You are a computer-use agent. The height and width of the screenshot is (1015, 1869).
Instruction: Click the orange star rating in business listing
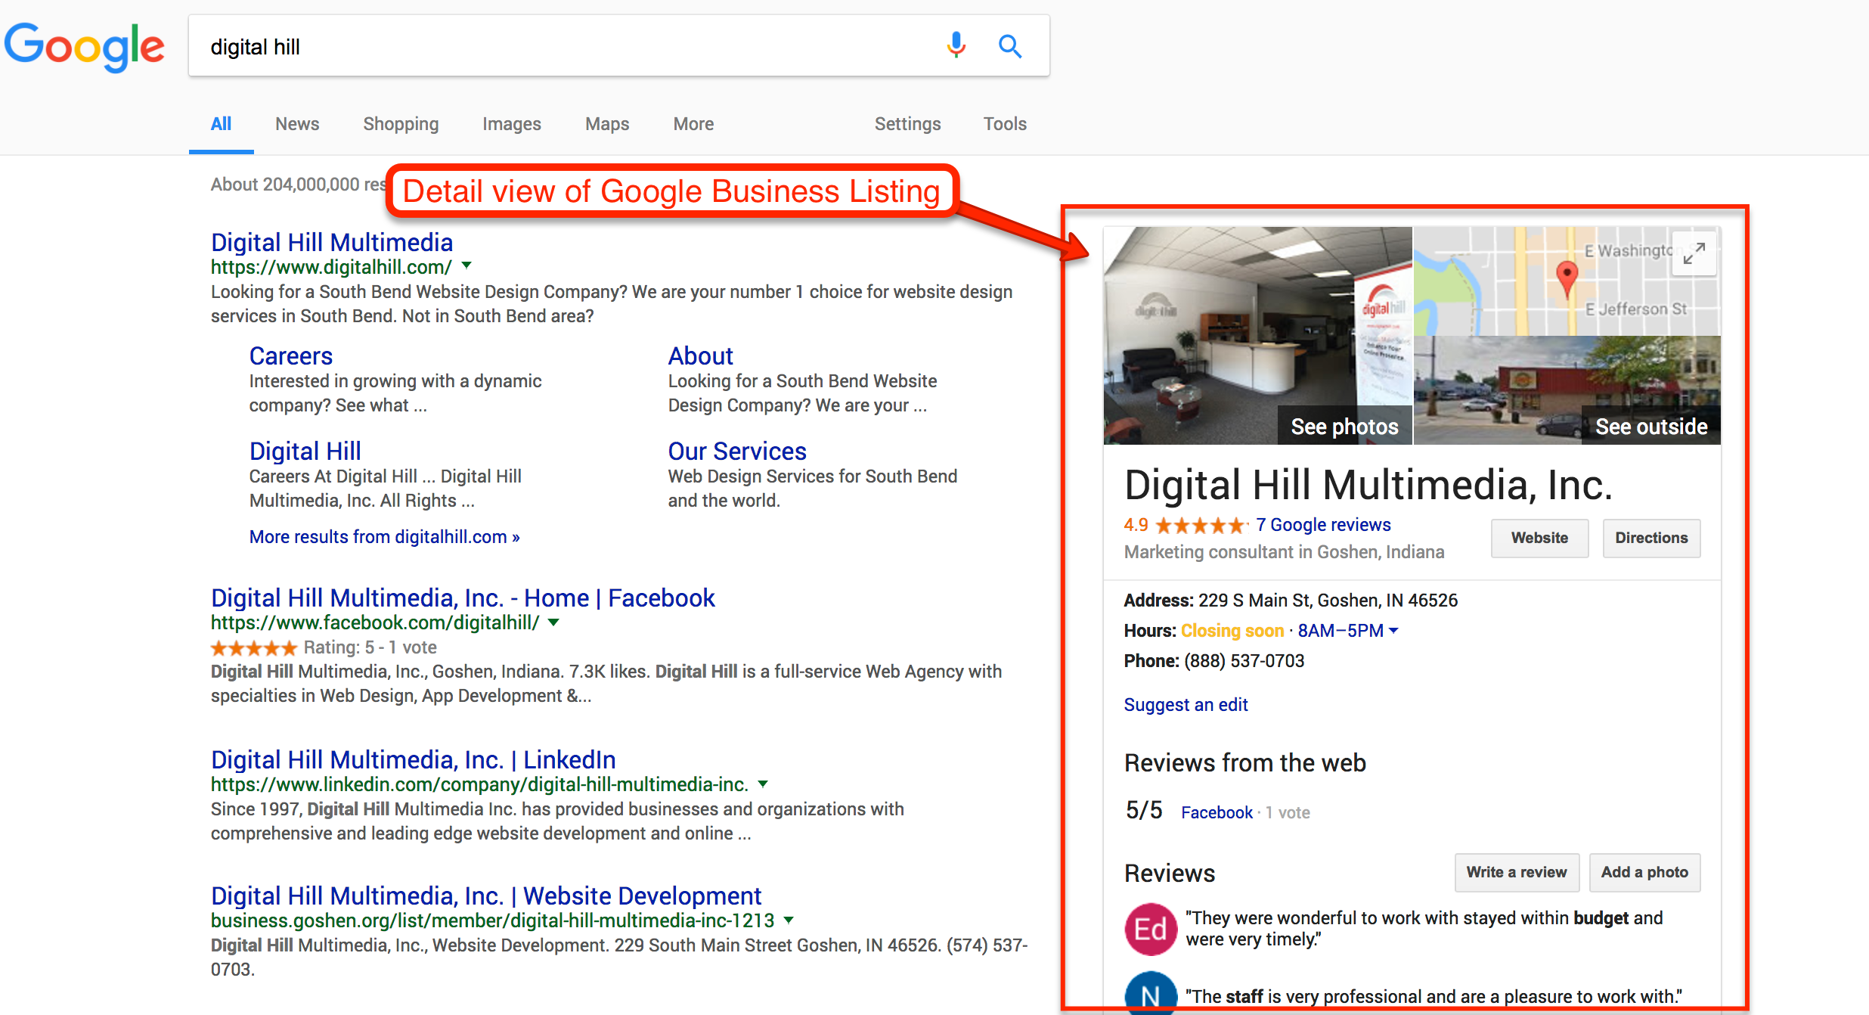click(1199, 525)
